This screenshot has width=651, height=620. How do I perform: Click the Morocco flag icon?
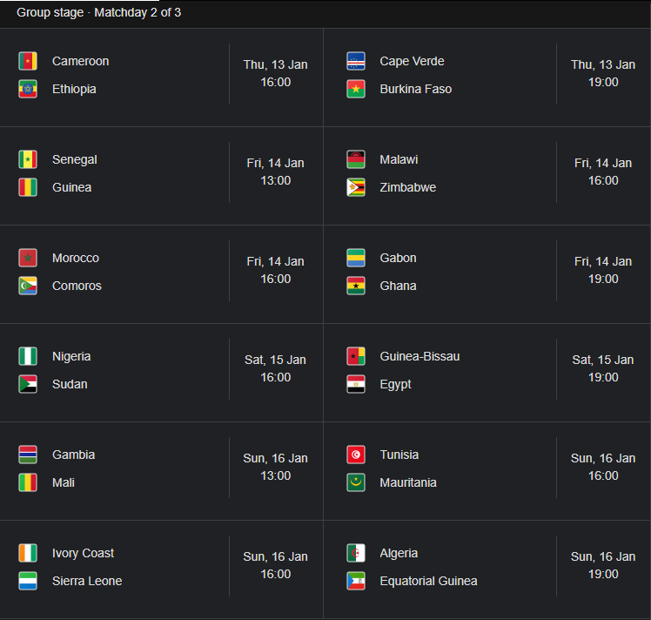pyautogui.click(x=28, y=258)
